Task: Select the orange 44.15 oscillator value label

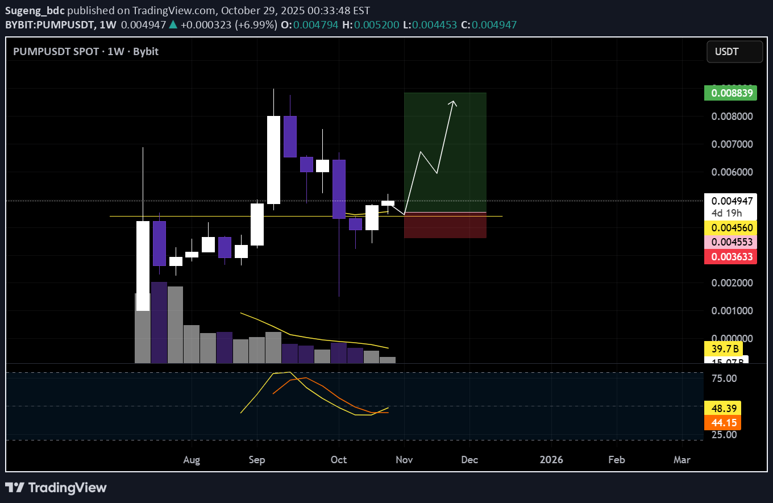Action: tap(722, 422)
